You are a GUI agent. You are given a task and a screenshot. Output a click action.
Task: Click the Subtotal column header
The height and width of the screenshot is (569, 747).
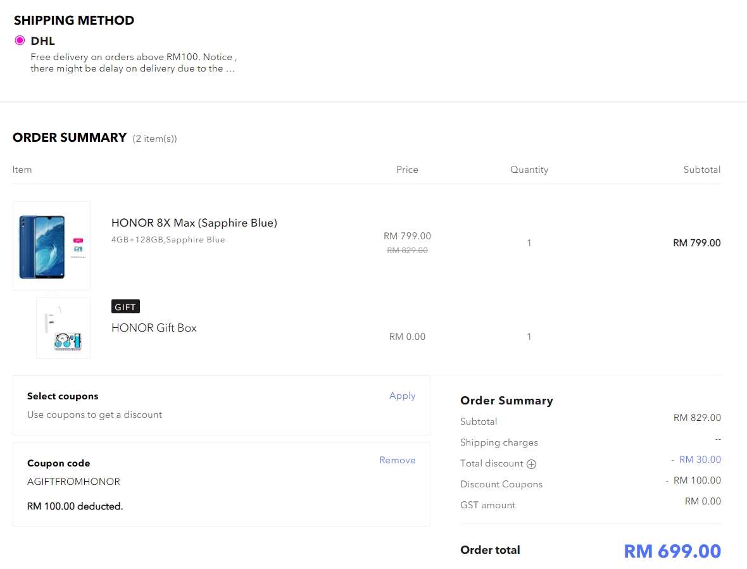(701, 170)
